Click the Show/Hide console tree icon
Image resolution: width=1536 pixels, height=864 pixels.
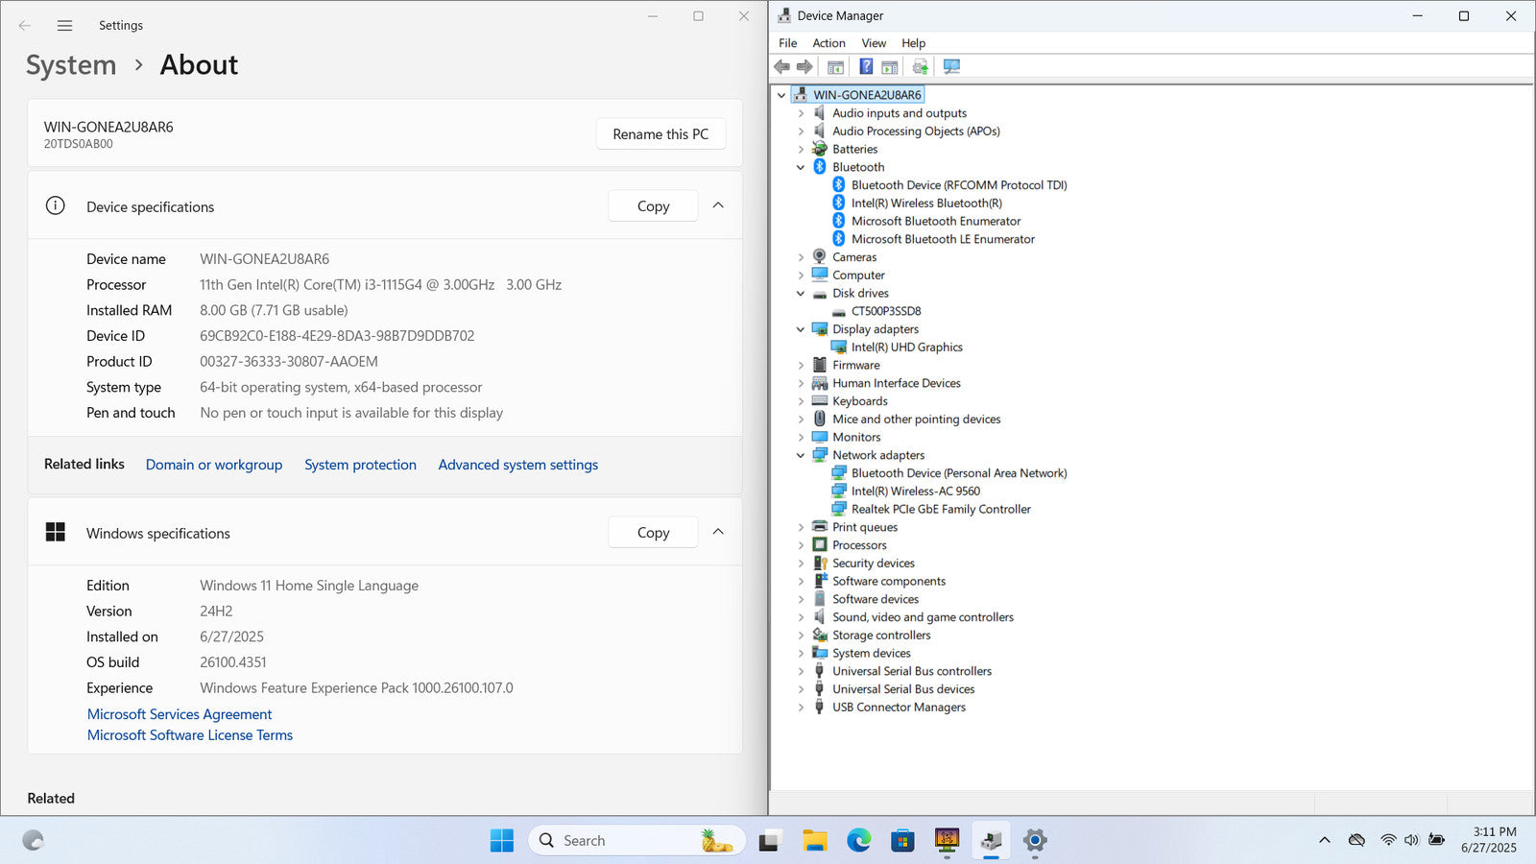[x=835, y=67]
